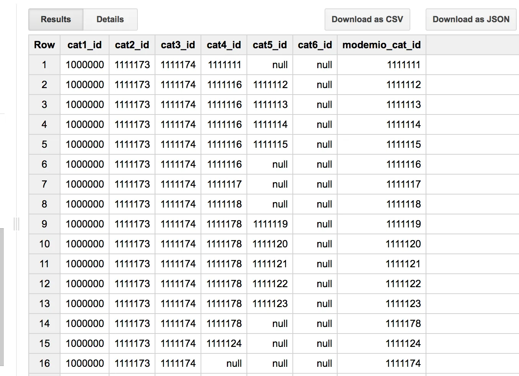The width and height of the screenshot is (519, 376).
Task: Click cat3_id value 1111174 in row 14
Action: click(178, 324)
